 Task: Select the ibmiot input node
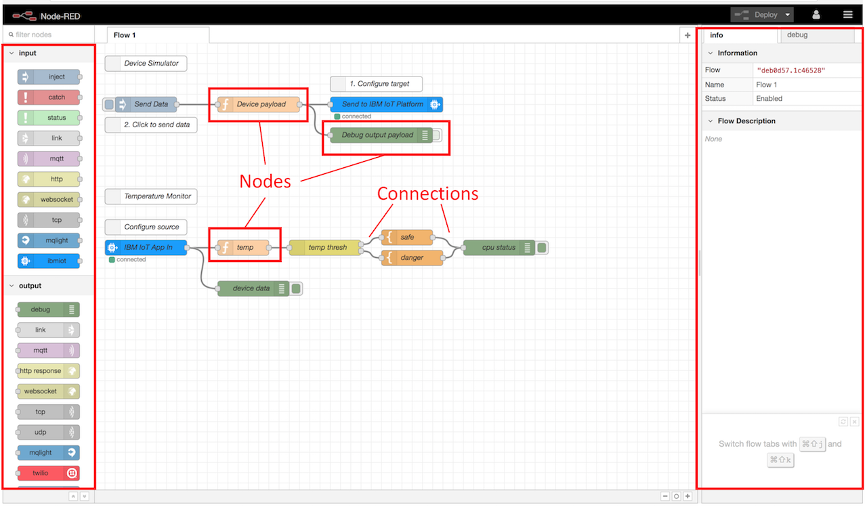[x=49, y=261]
